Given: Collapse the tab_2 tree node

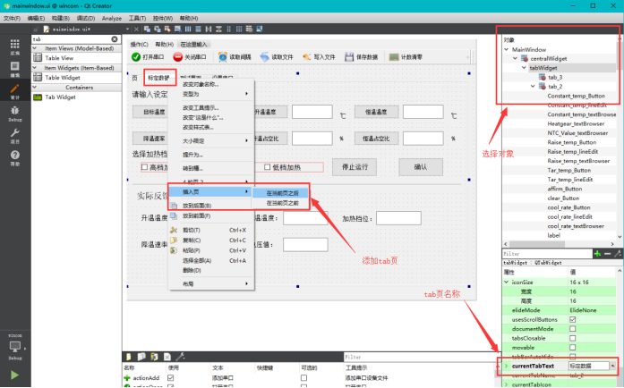Looking at the screenshot, I should pos(533,86).
